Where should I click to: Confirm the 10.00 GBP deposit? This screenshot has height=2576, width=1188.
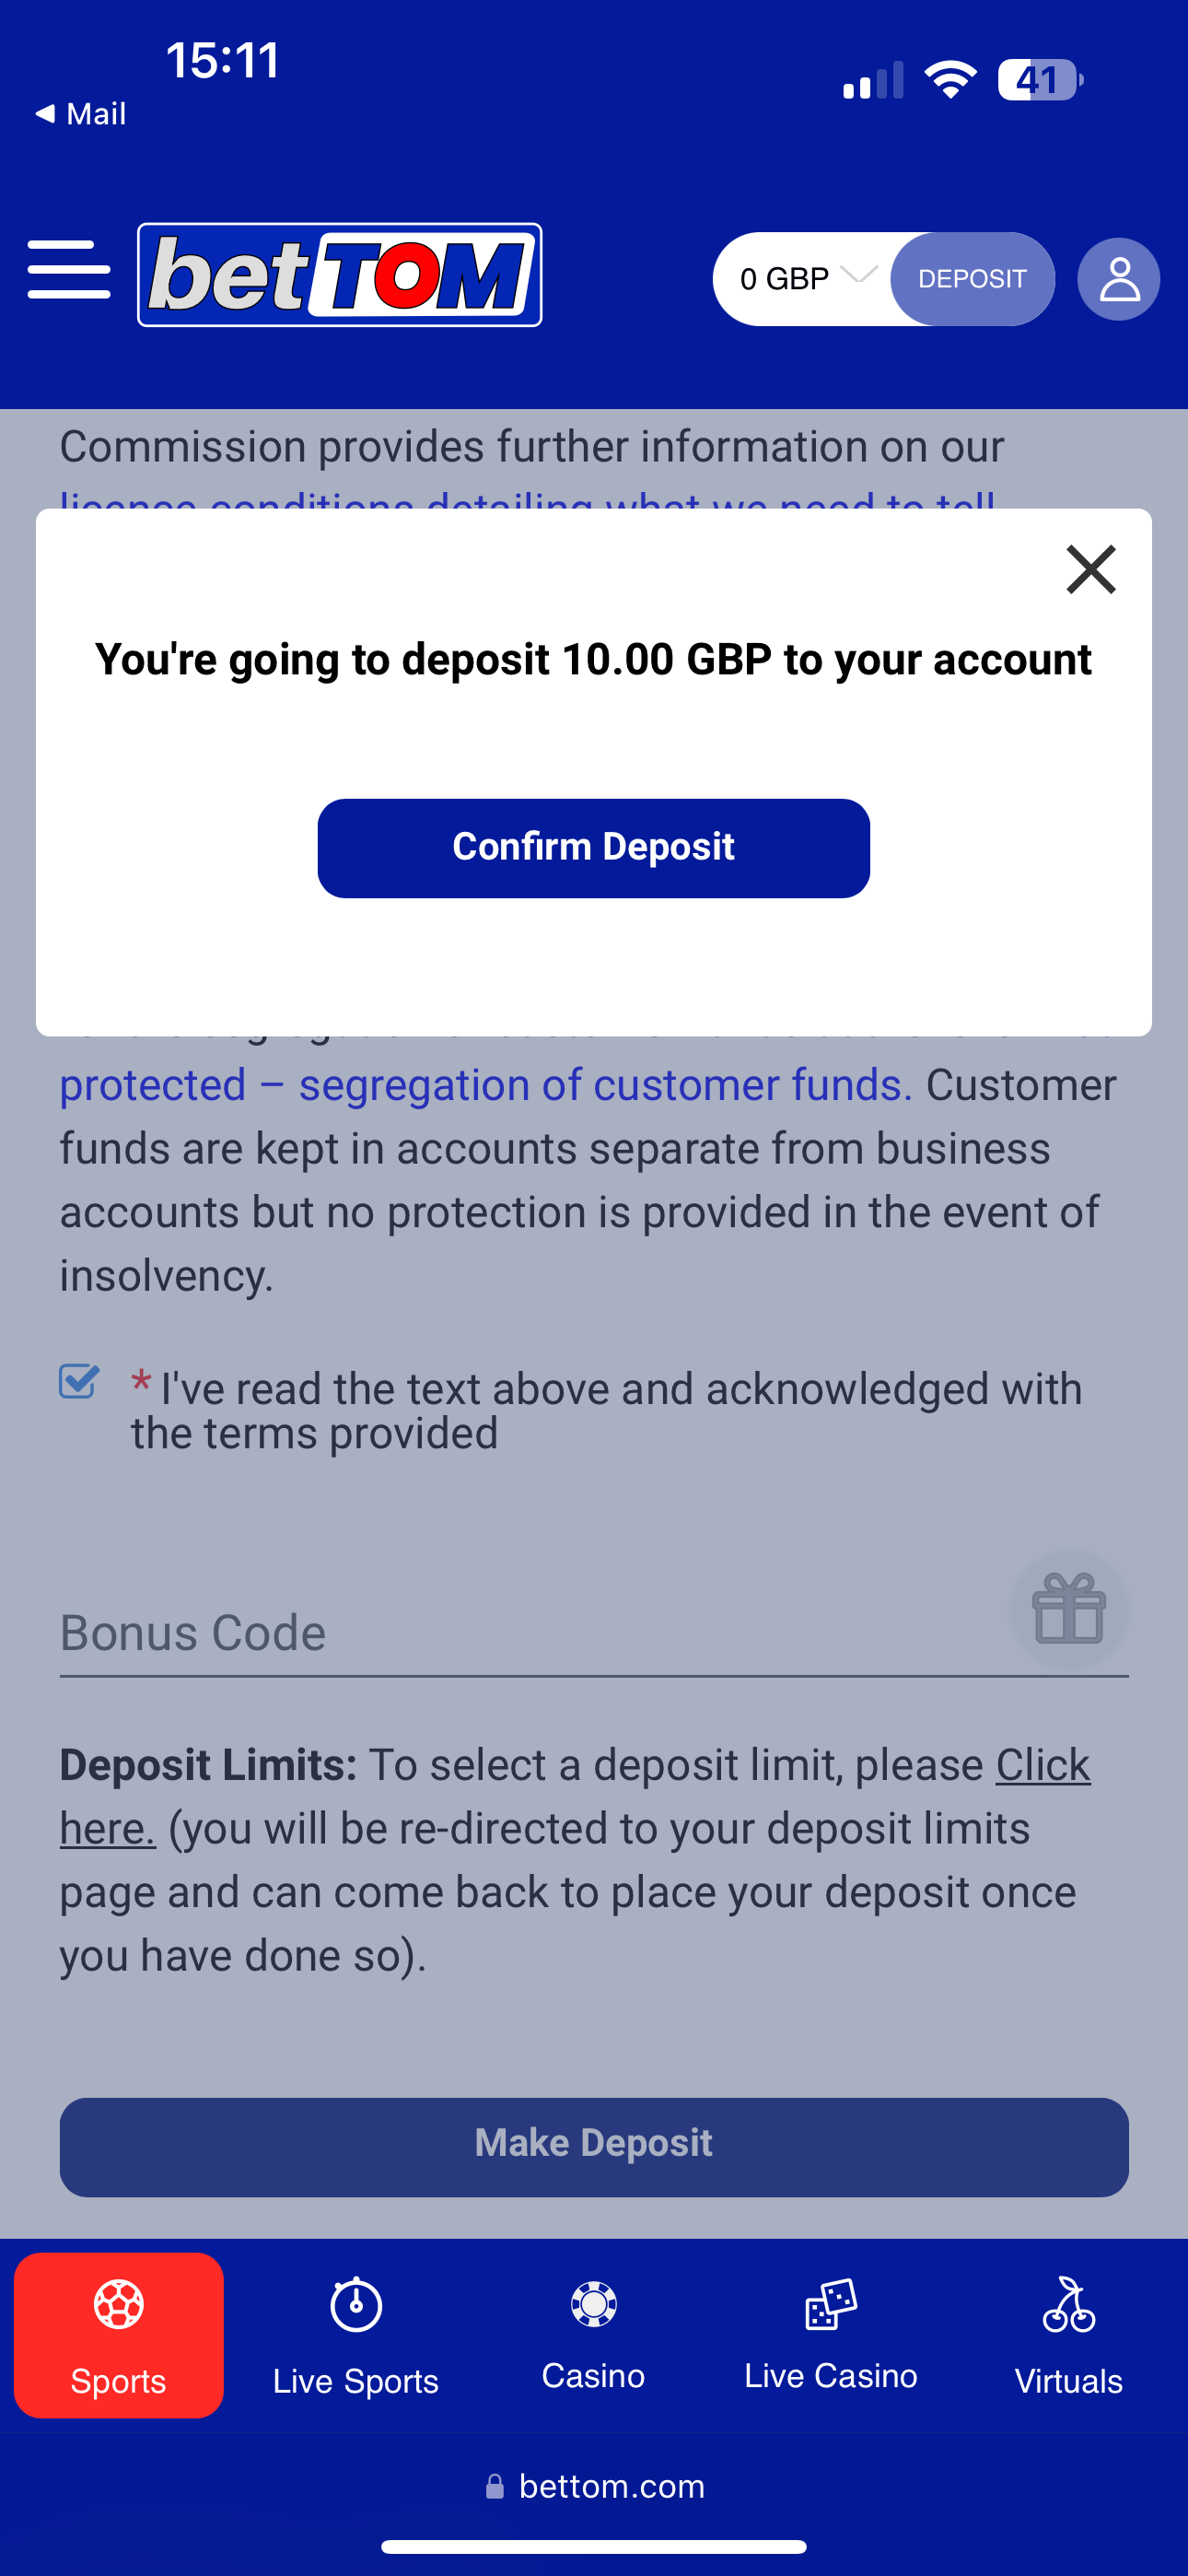click(x=593, y=848)
